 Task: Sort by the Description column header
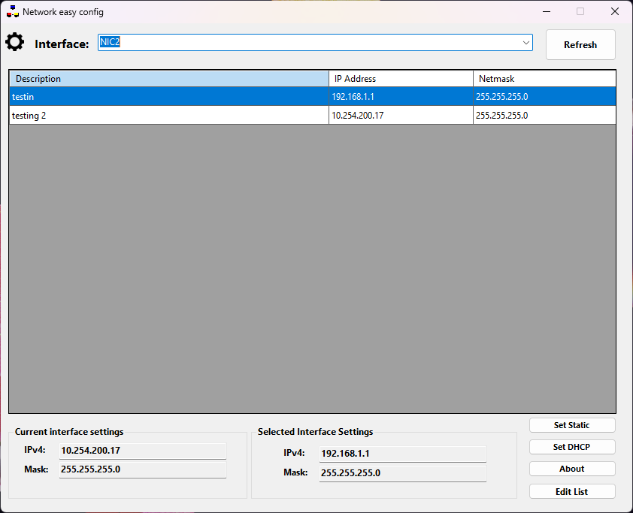tap(169, 79)
